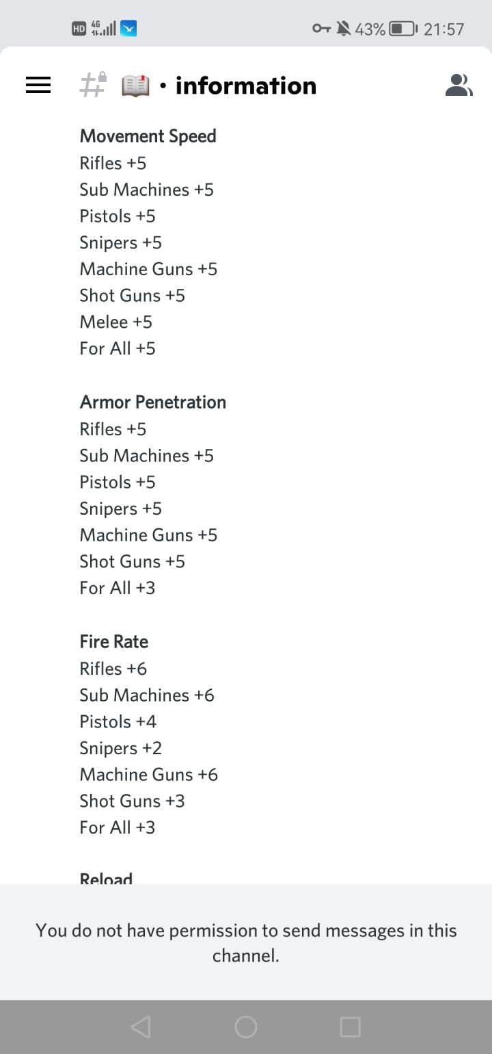The image size is (492, 1054).
Task: Open recent apps with the square button
Action: 350,1027
